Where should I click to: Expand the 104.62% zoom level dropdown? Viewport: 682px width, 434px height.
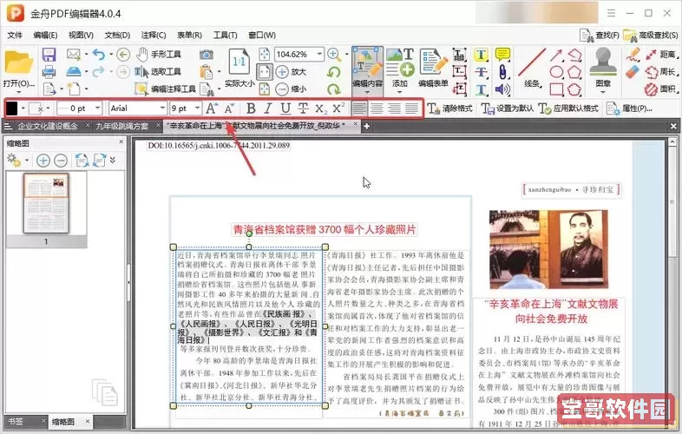pyautogui.click(x=319, y=54)
